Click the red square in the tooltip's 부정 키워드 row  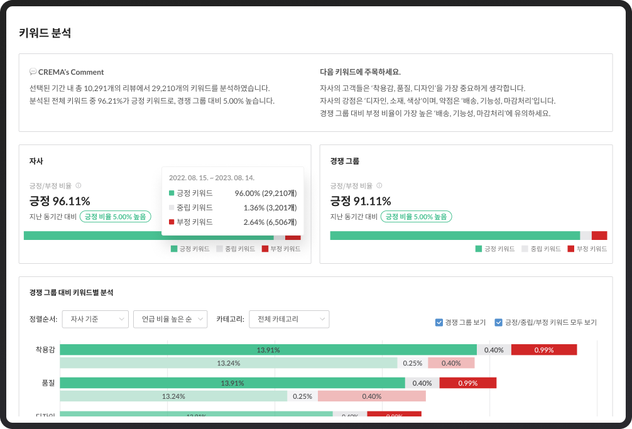pos(172,220)
